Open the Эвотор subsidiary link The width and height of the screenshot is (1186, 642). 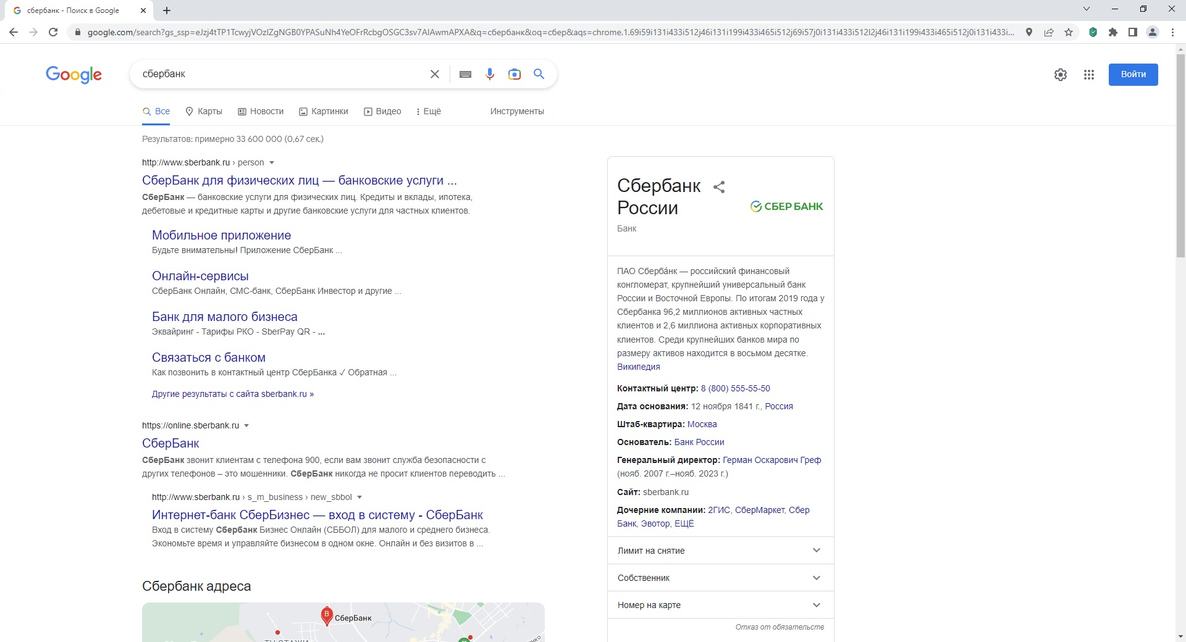[x=655, y=523]
